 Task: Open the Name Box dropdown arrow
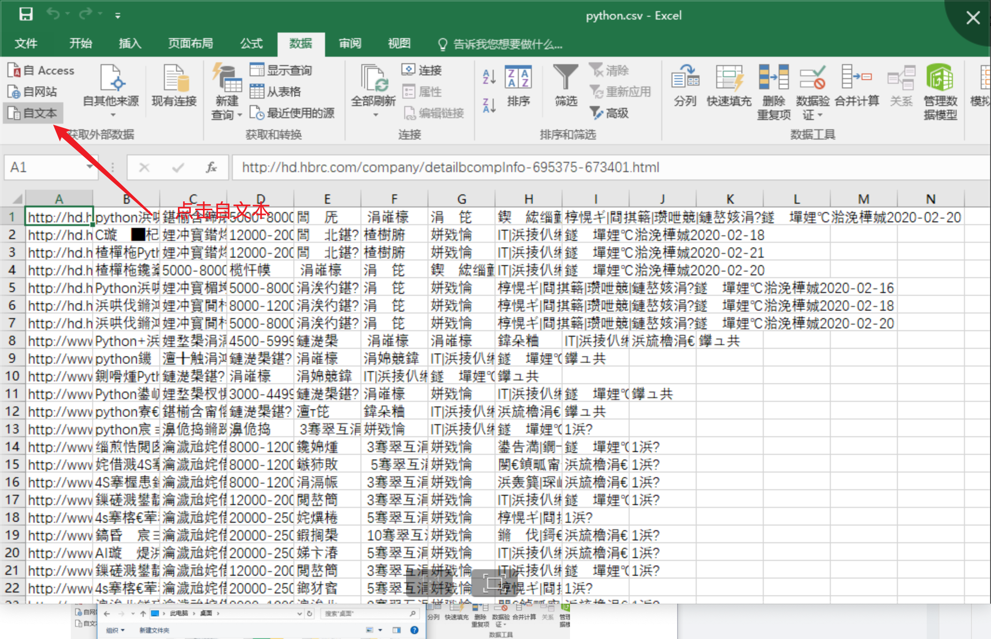coord(90,166)
